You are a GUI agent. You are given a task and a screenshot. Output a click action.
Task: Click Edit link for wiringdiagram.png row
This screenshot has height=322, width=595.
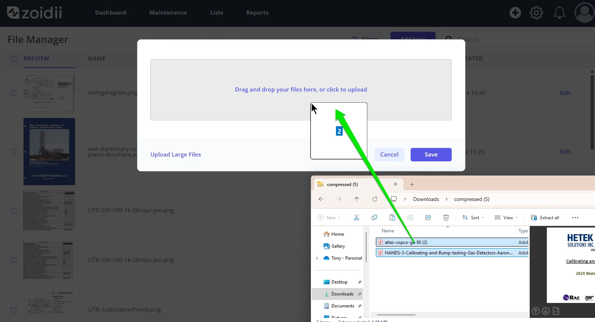click(565, 93)
